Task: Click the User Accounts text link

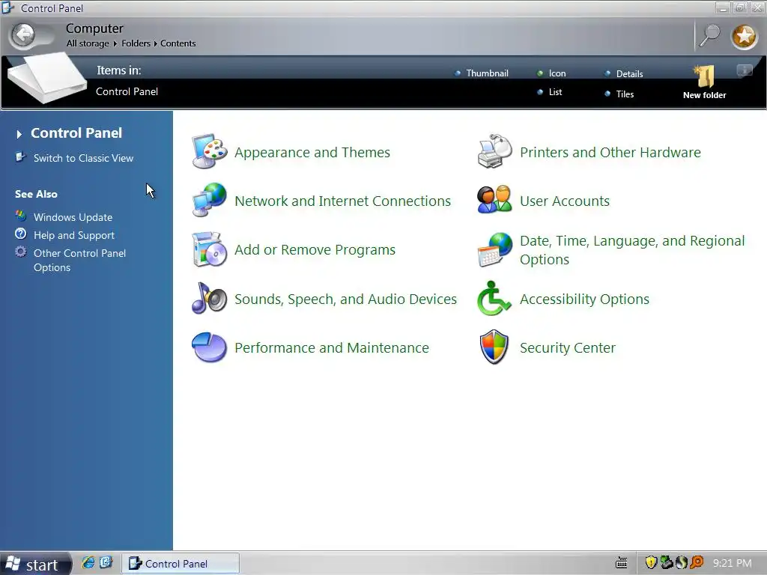Action: pos(565,201)
